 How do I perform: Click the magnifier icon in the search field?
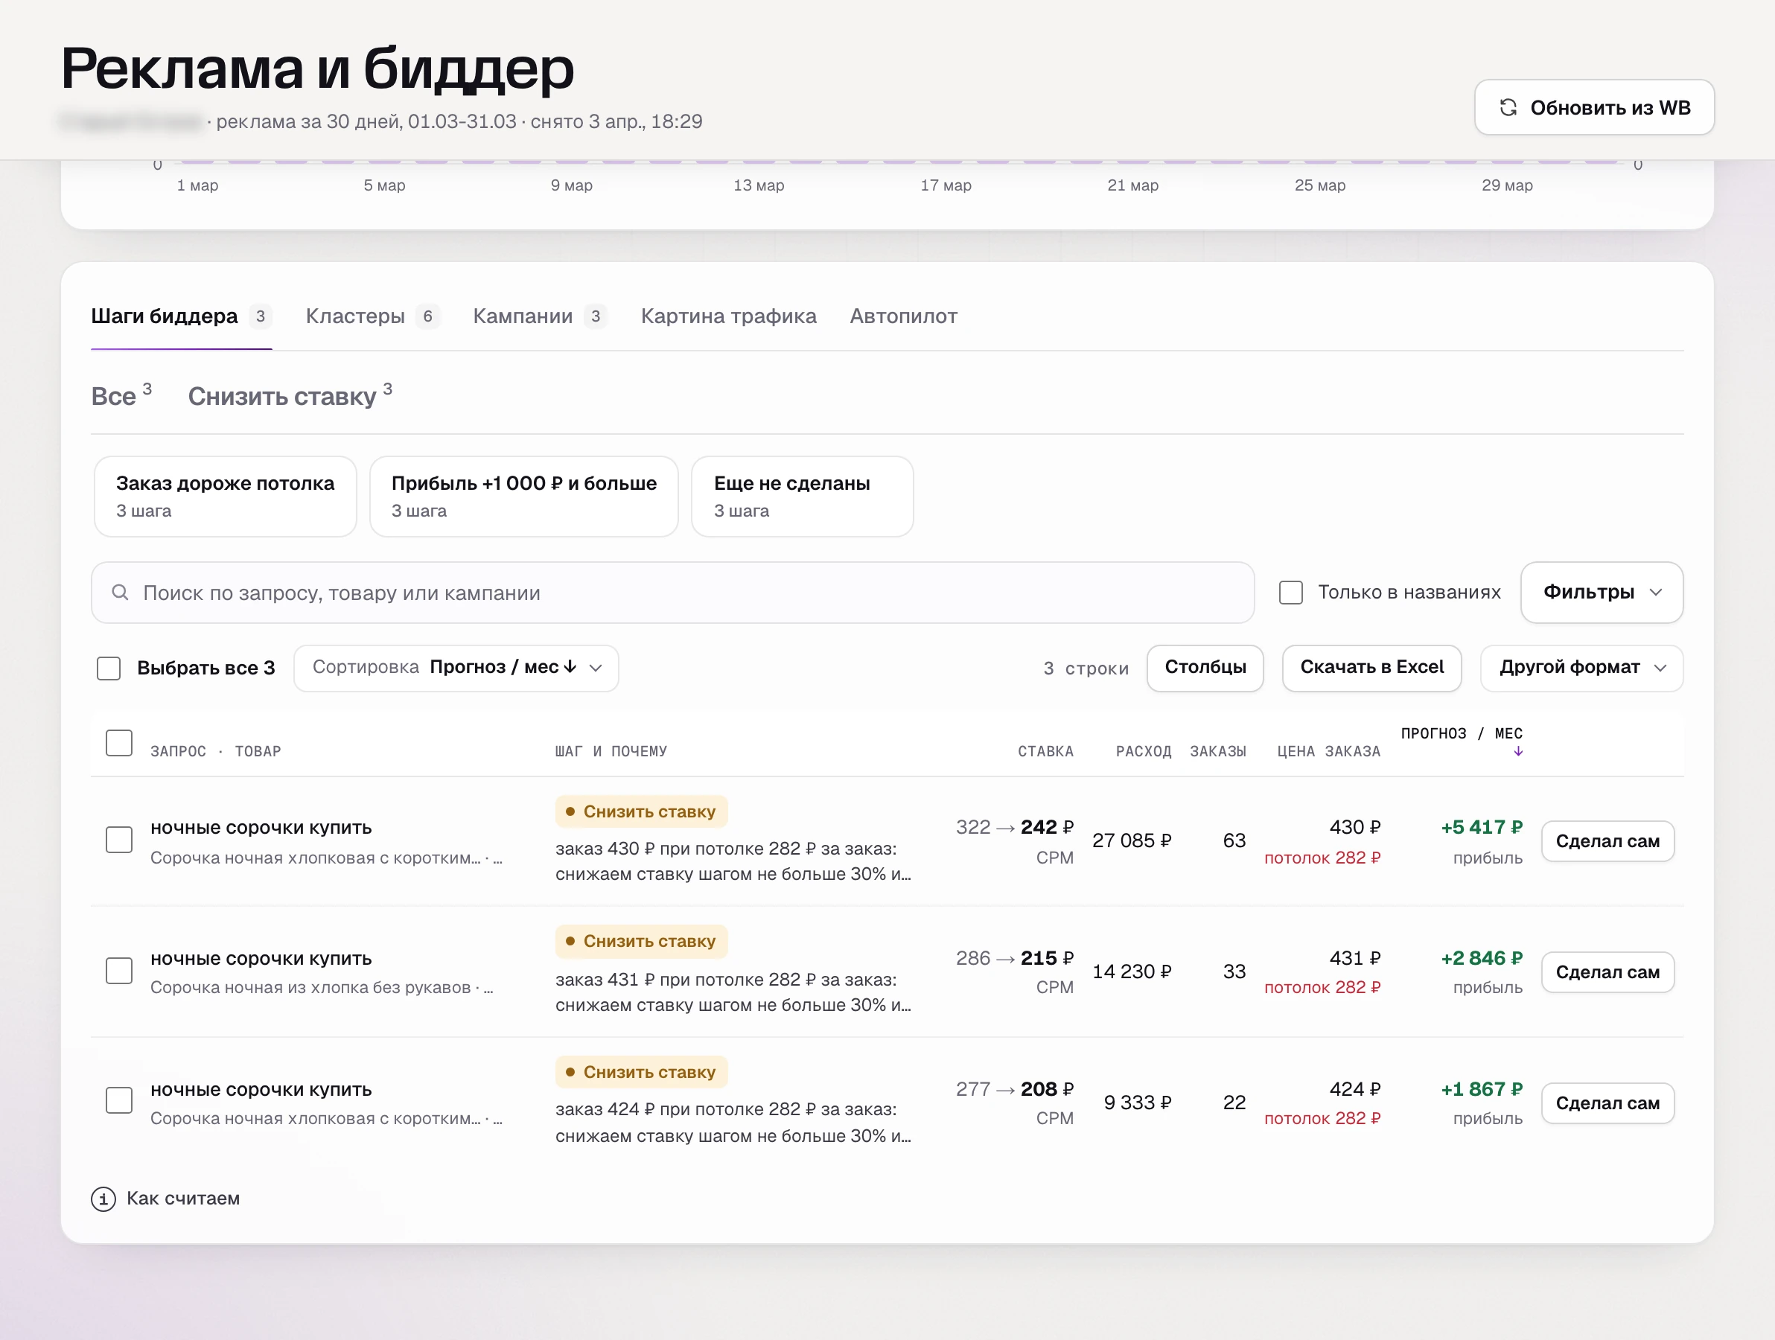coord(121,592)
